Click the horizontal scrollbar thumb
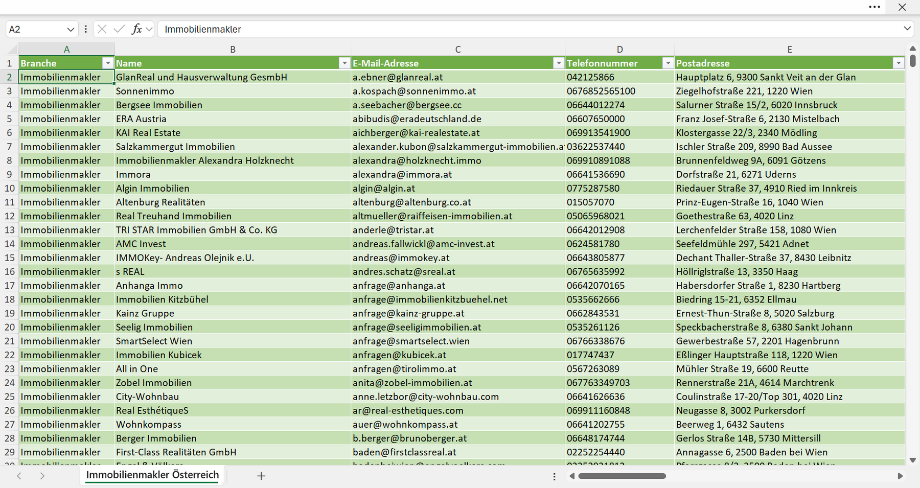The image size is (920, 488). point(622,476)
